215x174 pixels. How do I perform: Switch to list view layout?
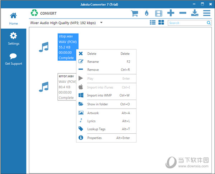153,23
